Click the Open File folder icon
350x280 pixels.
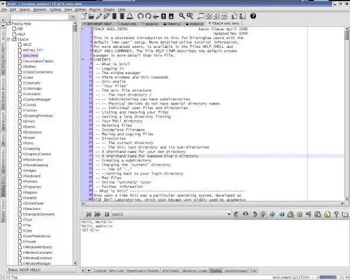tap(92, 16)
